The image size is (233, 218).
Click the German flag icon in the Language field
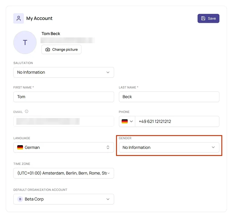pyautogui.click(x=20, y=147)
